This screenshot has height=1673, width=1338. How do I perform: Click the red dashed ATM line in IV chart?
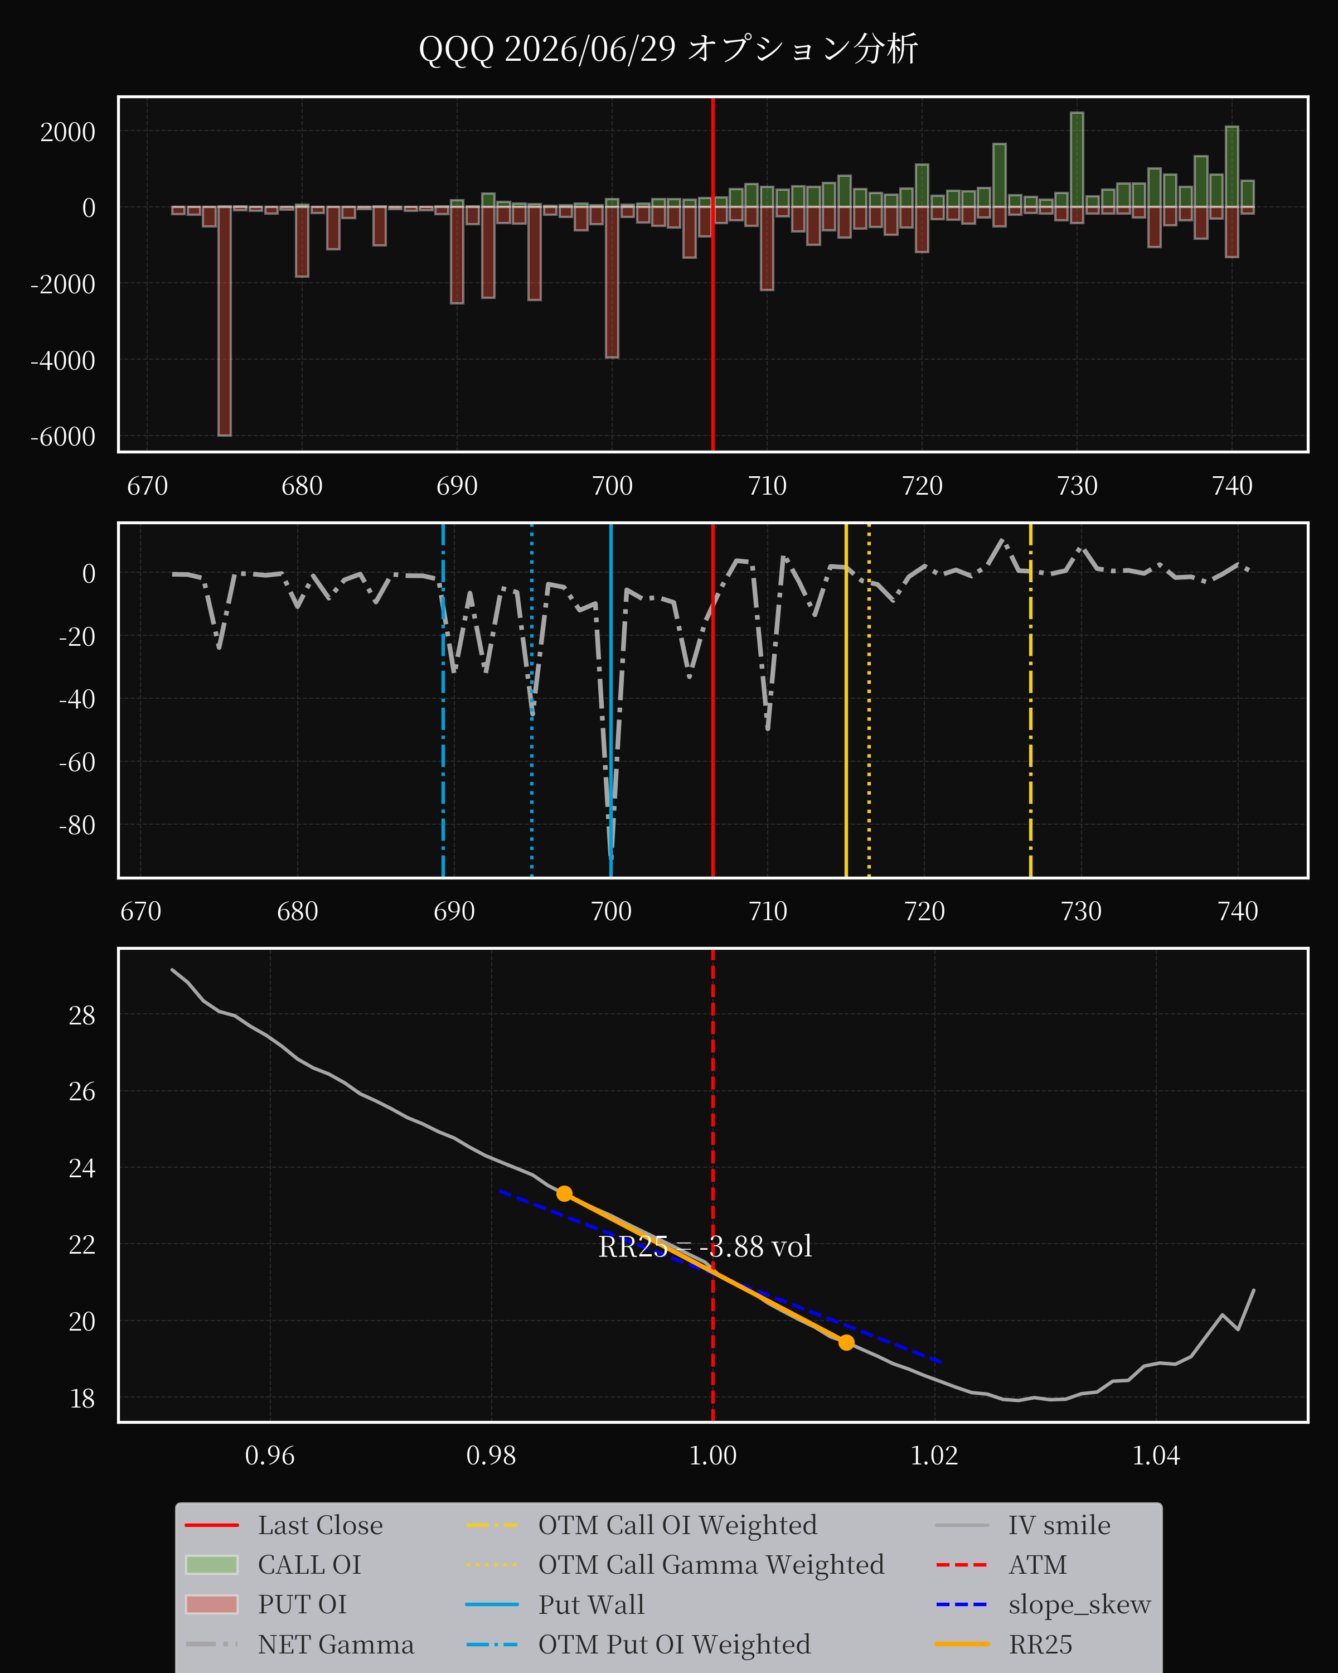click(x=713, y=1185)
